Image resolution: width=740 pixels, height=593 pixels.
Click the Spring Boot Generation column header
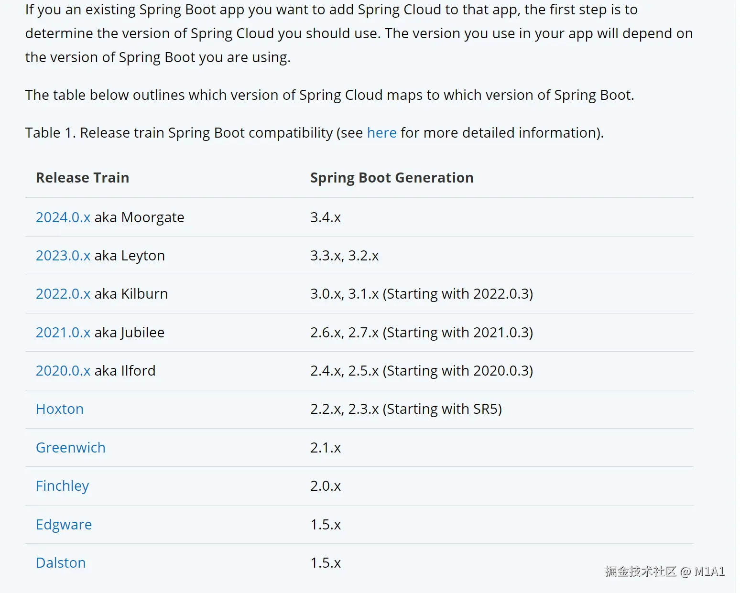[392, 178]
